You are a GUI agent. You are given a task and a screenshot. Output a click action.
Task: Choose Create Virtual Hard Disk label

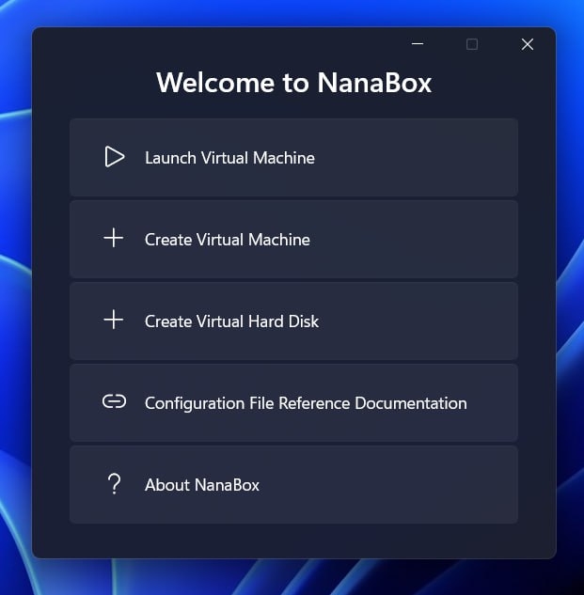[x=231, y=321]
